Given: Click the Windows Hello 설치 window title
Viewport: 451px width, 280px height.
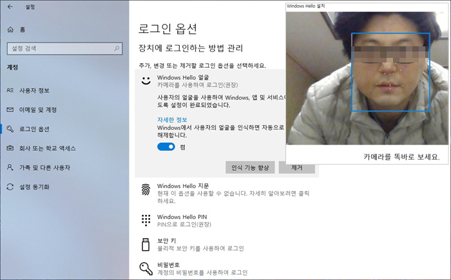Looking at the screenshot, I should 306,6.
